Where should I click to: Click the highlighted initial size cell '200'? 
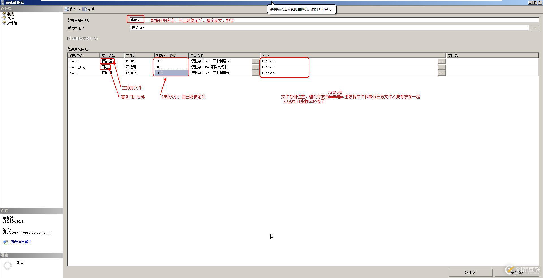pyautogui.click(x=171, y=73)
